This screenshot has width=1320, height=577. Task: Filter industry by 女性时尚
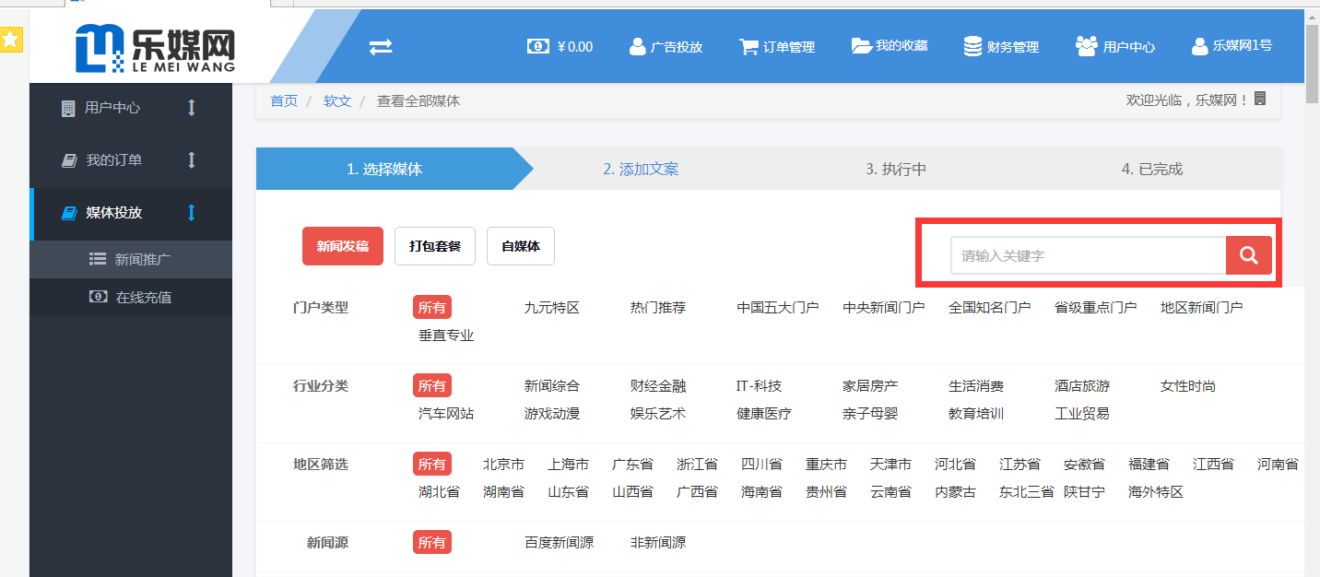[1188, 386]
